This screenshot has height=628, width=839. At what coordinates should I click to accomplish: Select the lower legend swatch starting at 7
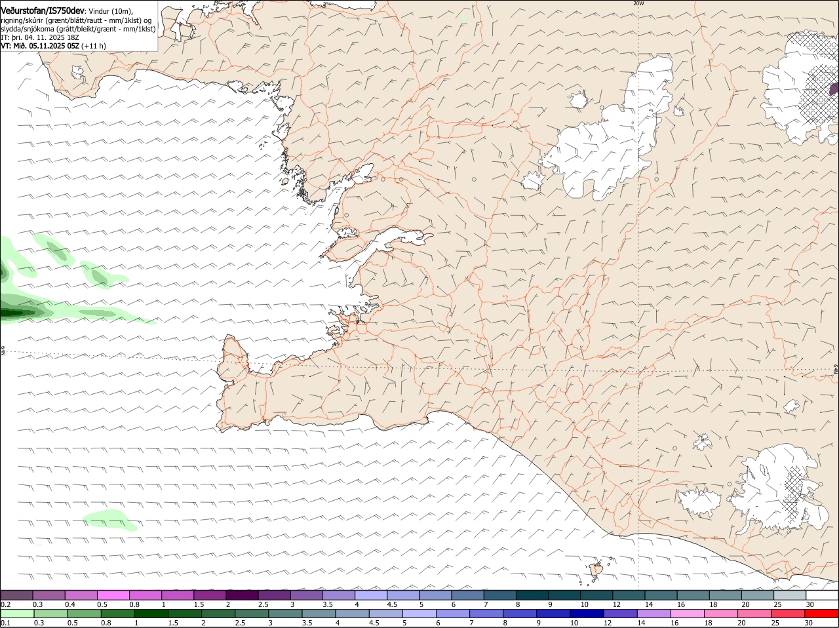click(x=486, y=614)
